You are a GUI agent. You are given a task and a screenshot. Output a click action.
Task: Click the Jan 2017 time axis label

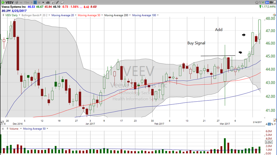coord(90,124)
